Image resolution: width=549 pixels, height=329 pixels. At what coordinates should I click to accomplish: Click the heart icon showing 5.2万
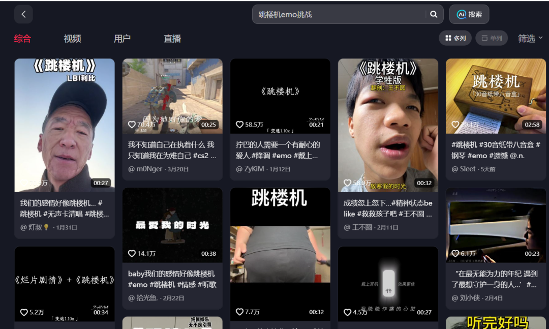pos(24,312)
